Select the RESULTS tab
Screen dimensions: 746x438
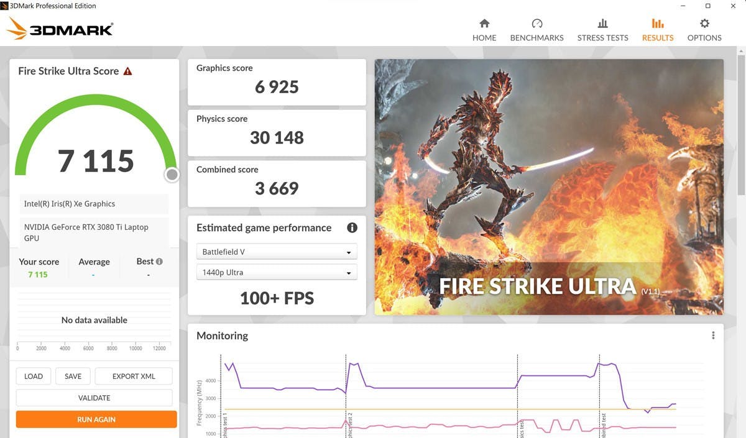[x=658, y=30]
